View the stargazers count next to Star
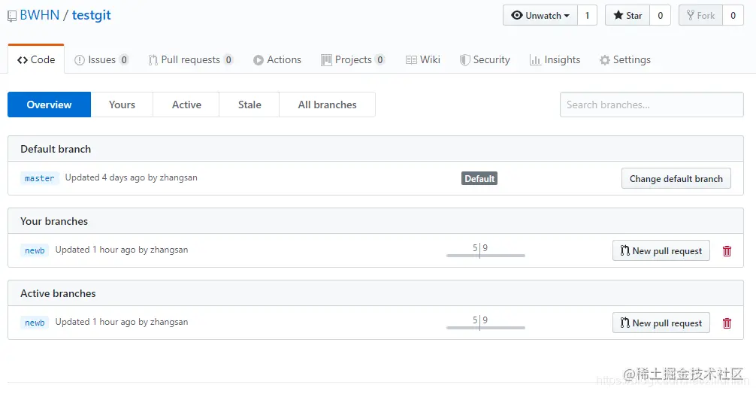Screen dimensions: 756x394 pyautogui.click(x=660, y=16)
